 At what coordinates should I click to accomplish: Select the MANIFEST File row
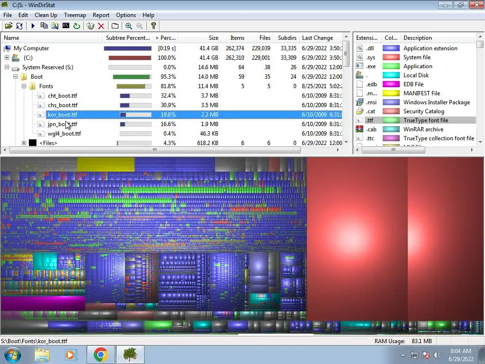(x=416, y=93)
